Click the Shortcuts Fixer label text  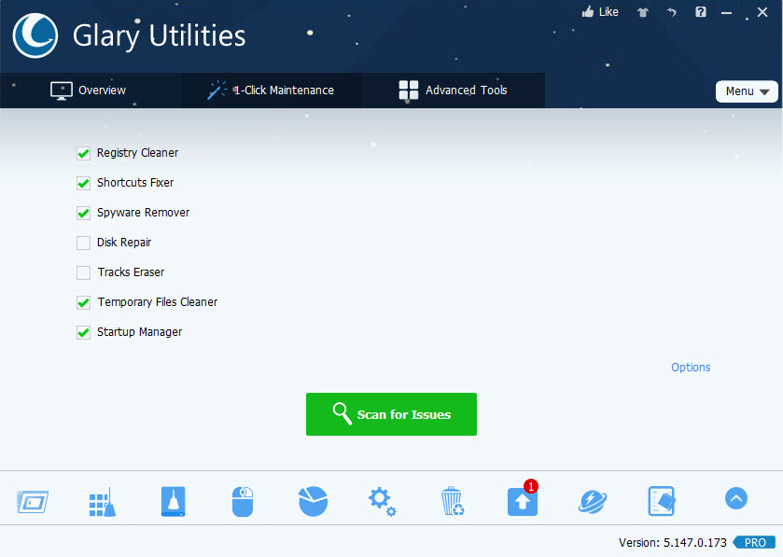coord(135,183)
